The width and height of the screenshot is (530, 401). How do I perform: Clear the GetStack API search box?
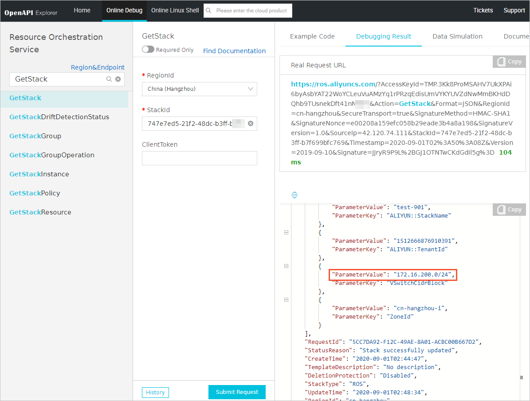pos(118,79)
